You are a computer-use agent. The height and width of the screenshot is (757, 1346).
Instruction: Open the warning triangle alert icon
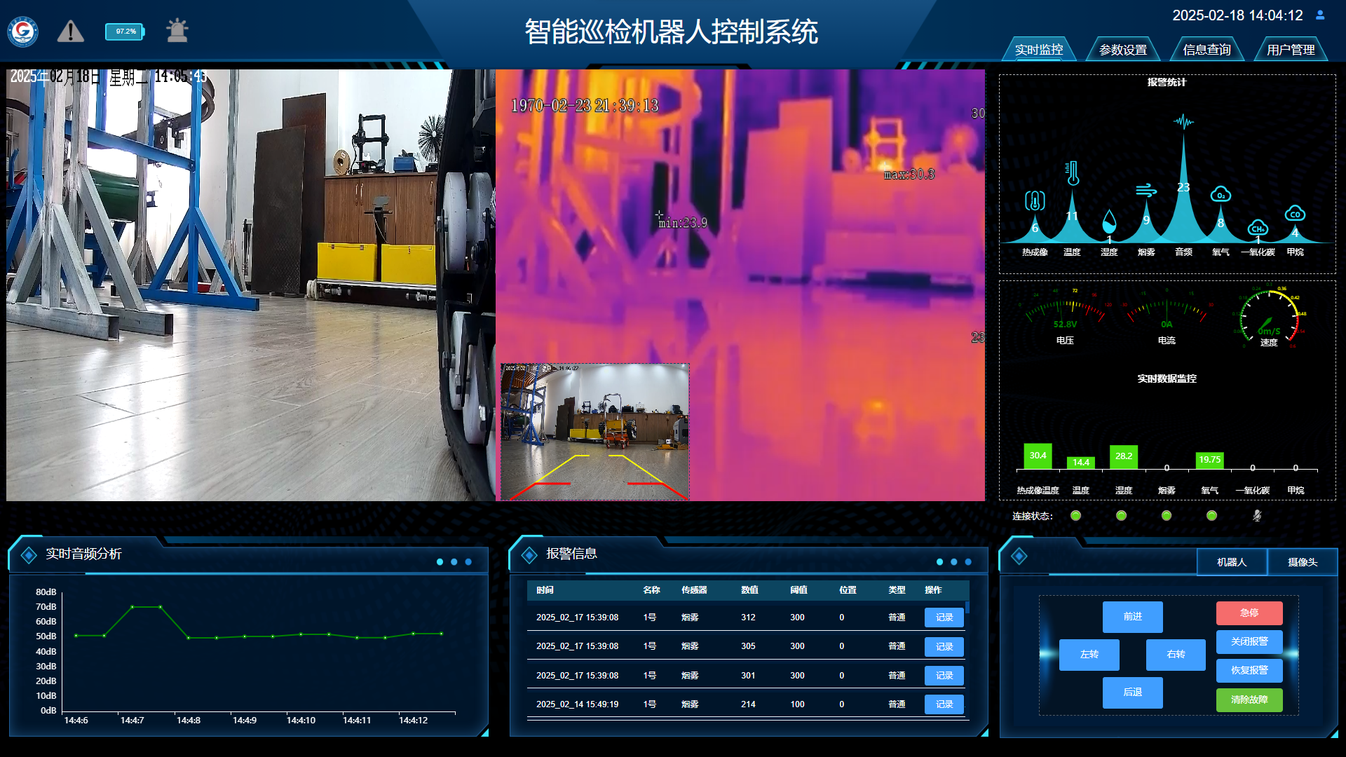[x=71, y=32]
